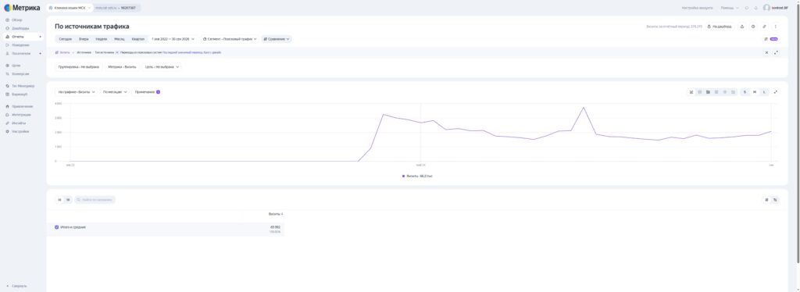
Task: Set chart size to L
Action: tap(764, 91)
